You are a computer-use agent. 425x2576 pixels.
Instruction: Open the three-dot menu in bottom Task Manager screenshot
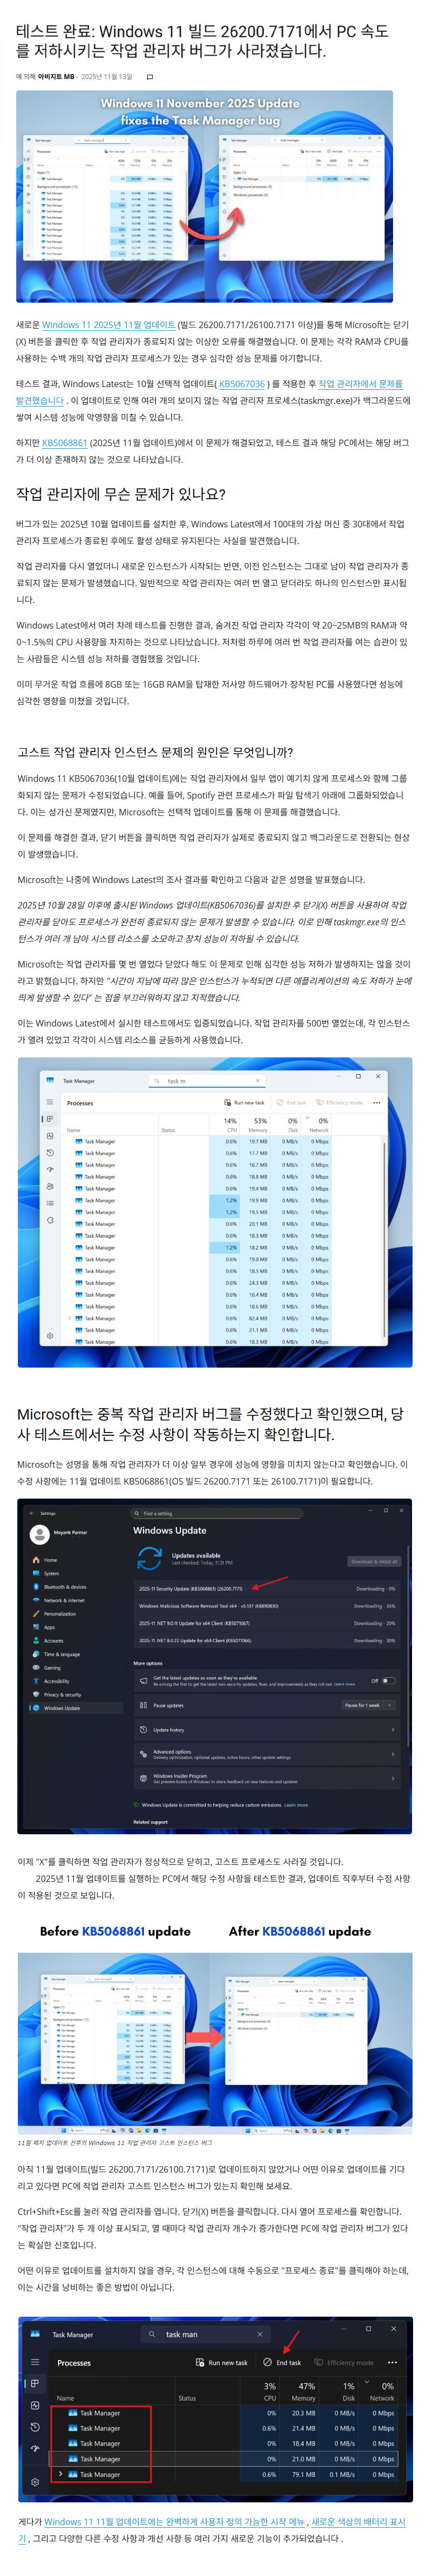(x=392, y=2362)
